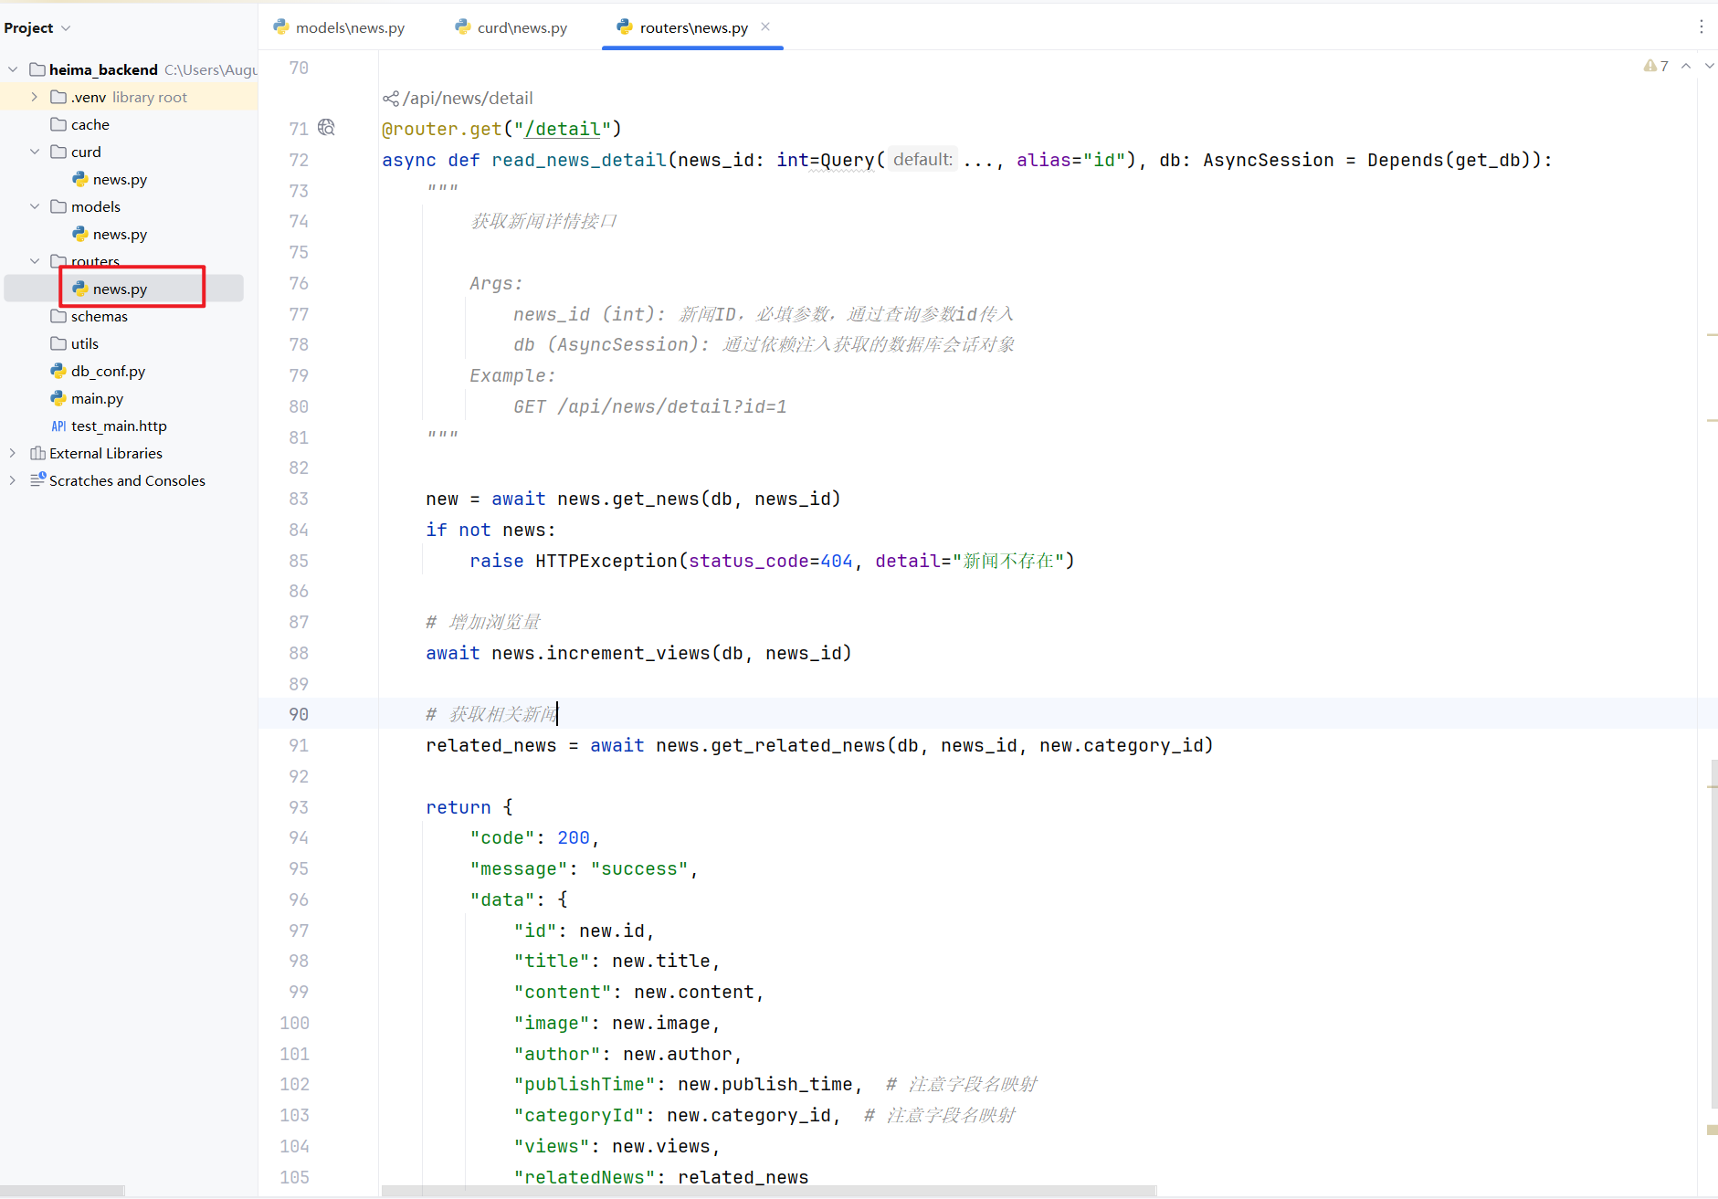Expand External Libraries node
This screenshot has height=1199, width=1718.
(x=13, y=453)
